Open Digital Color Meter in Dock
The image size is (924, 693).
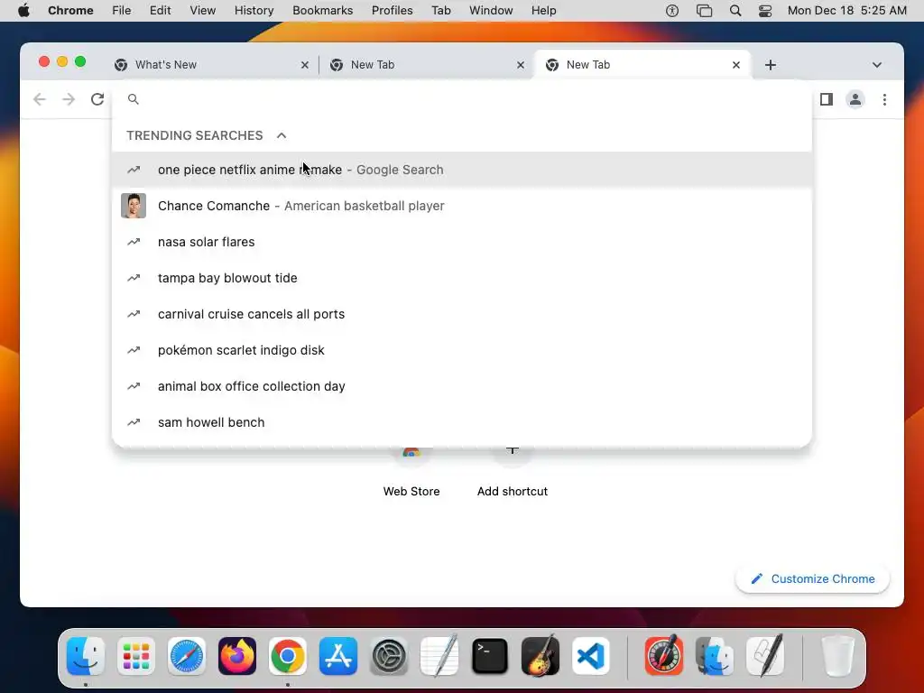click(x=664, y=656)
